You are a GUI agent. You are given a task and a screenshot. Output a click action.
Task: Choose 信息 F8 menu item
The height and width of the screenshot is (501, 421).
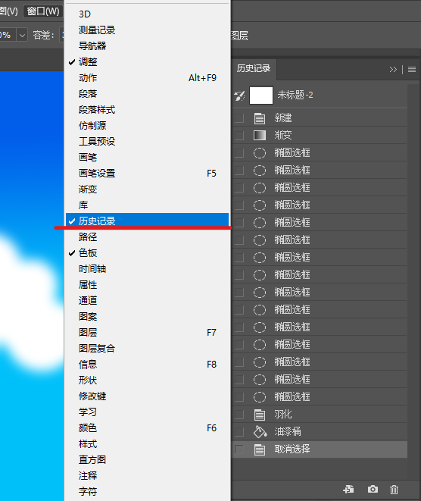[147, 365]
